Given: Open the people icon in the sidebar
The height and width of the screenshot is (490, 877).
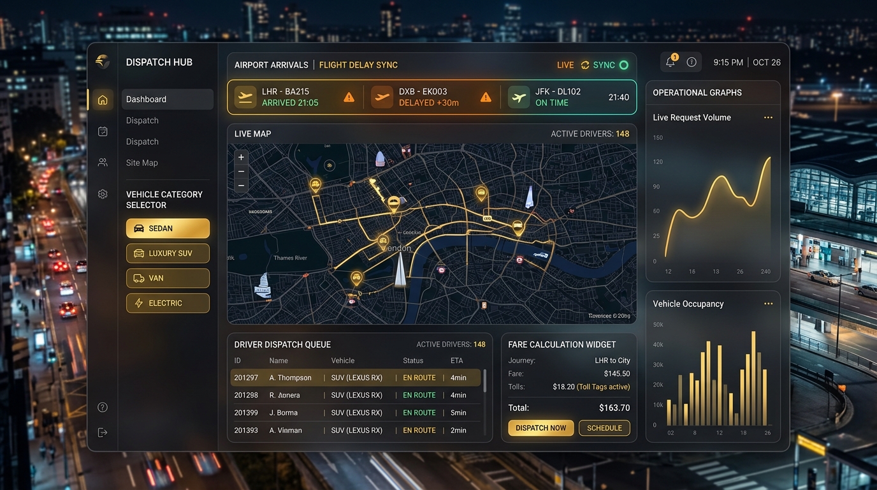Looking at the screenshot, I should click(103, 163).
